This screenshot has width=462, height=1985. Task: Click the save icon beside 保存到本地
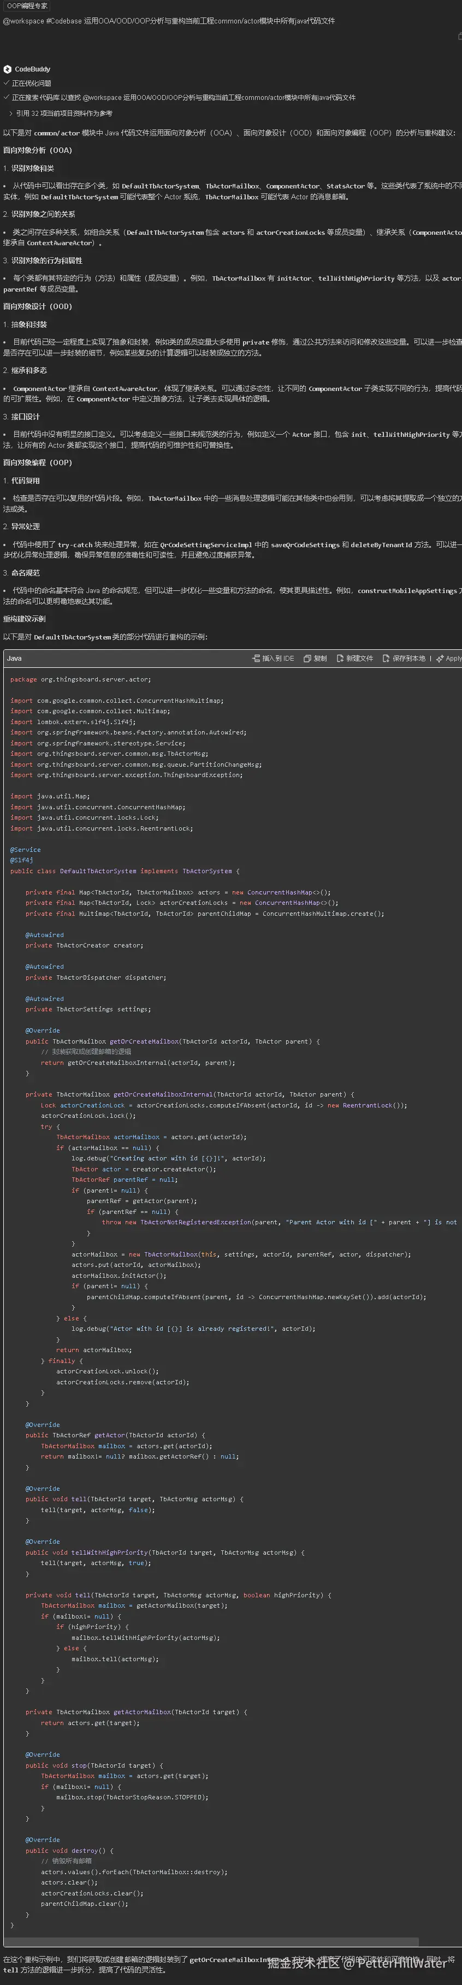[386, 658]
